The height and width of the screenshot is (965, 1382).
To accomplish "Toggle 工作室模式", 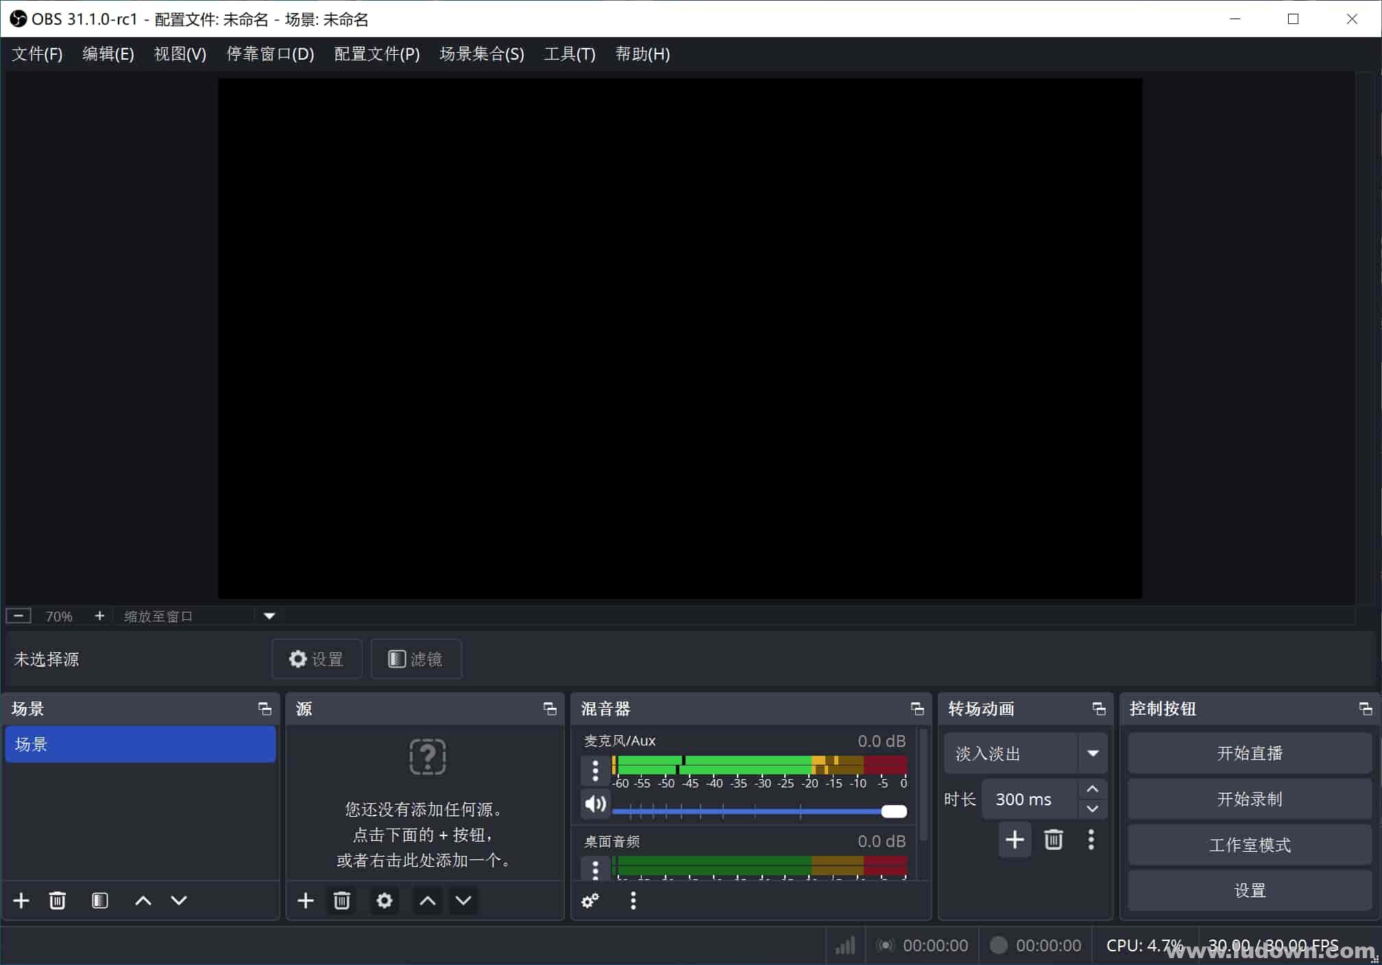I will point(1249,845).
